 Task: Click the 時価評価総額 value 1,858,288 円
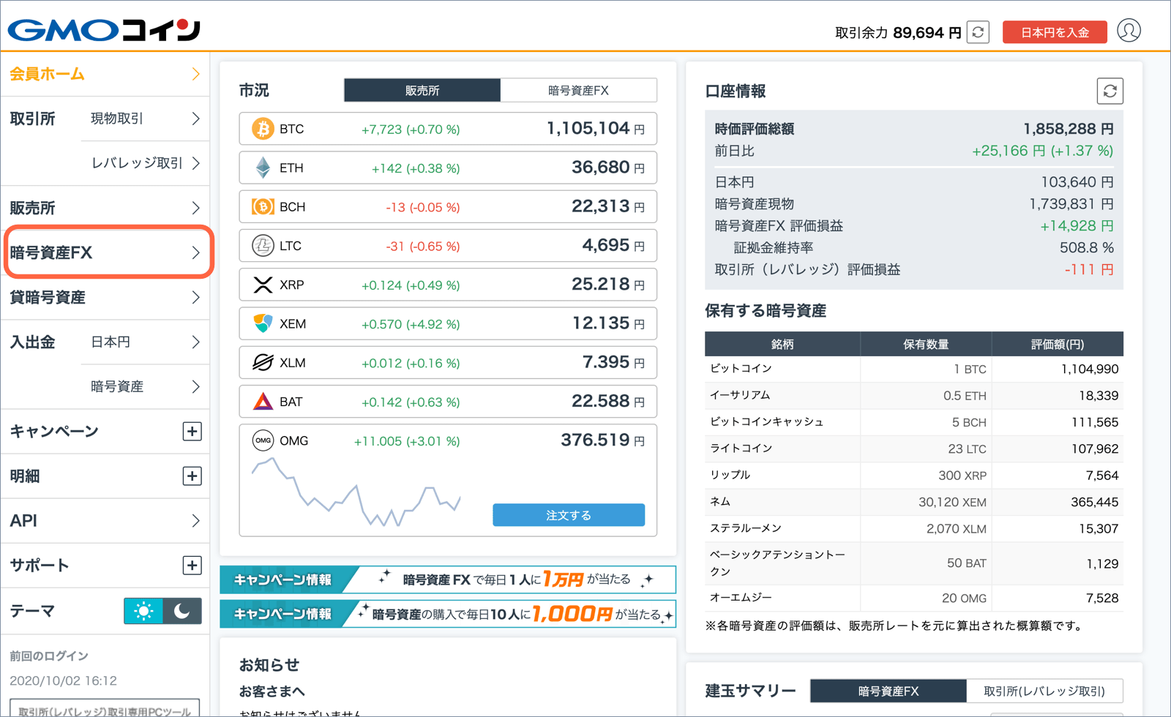tap(1069, 129)
